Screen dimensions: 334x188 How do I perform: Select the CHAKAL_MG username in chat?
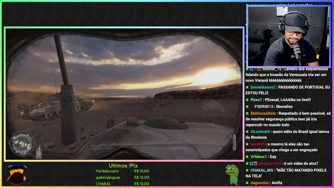262,170
